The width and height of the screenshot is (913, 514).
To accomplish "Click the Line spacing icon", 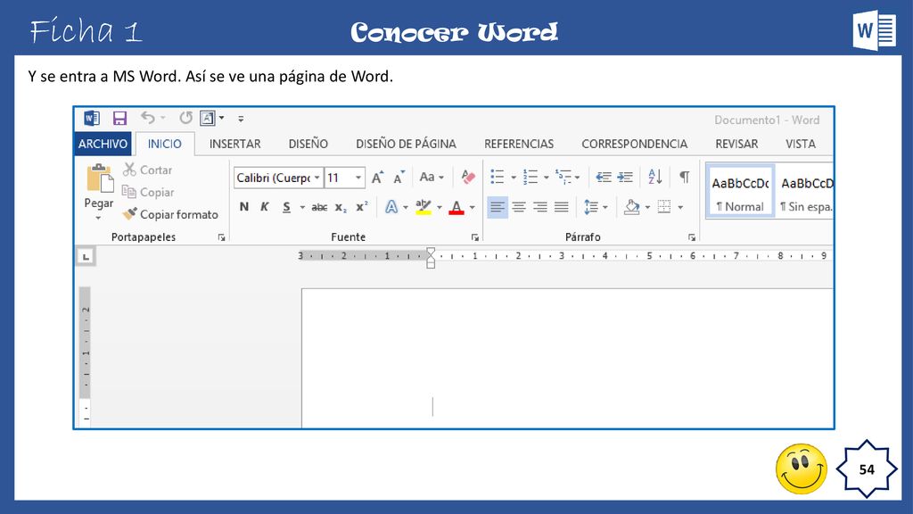I will click(x=591, y=207).
